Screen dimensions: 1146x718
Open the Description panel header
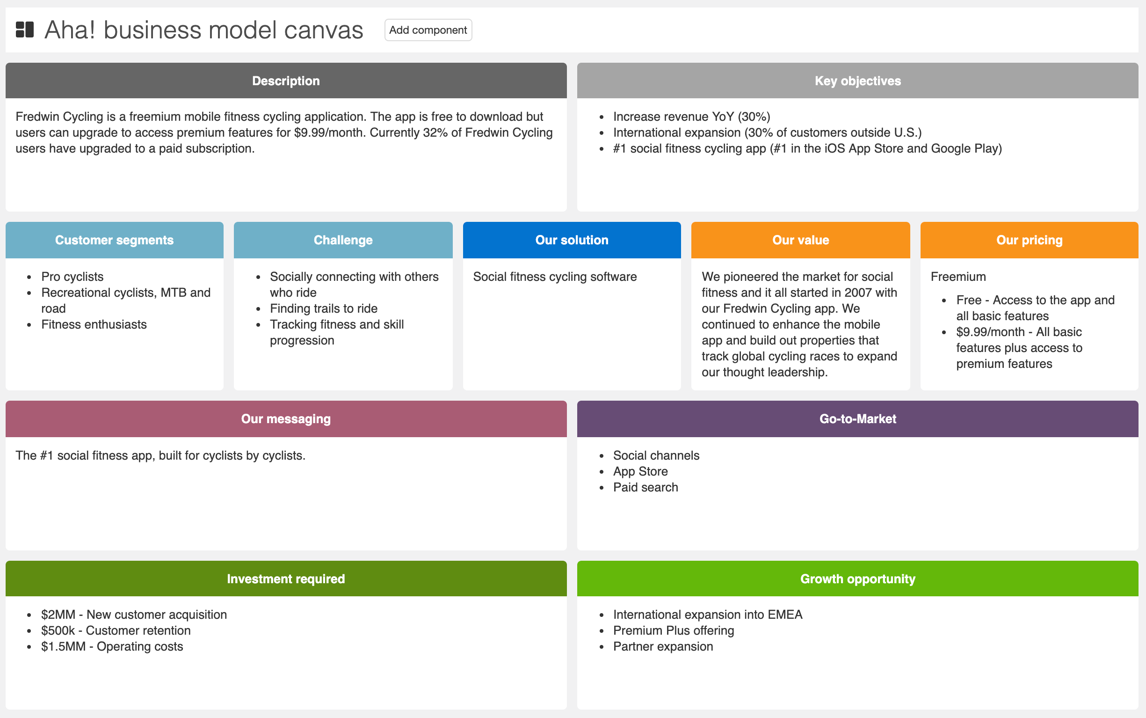point(285,80)
